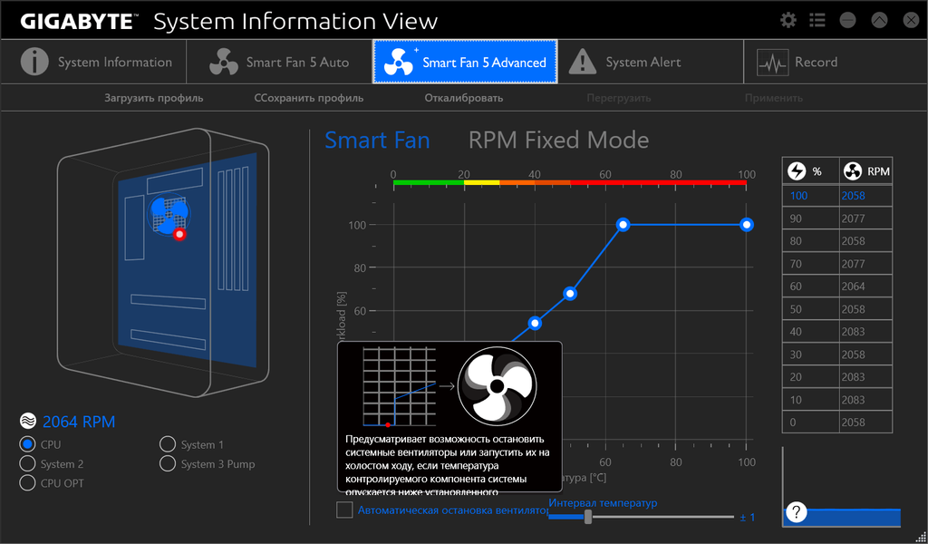Click the Интервал температур slider handle
928x544 pixels.
[x=587, y=517]
